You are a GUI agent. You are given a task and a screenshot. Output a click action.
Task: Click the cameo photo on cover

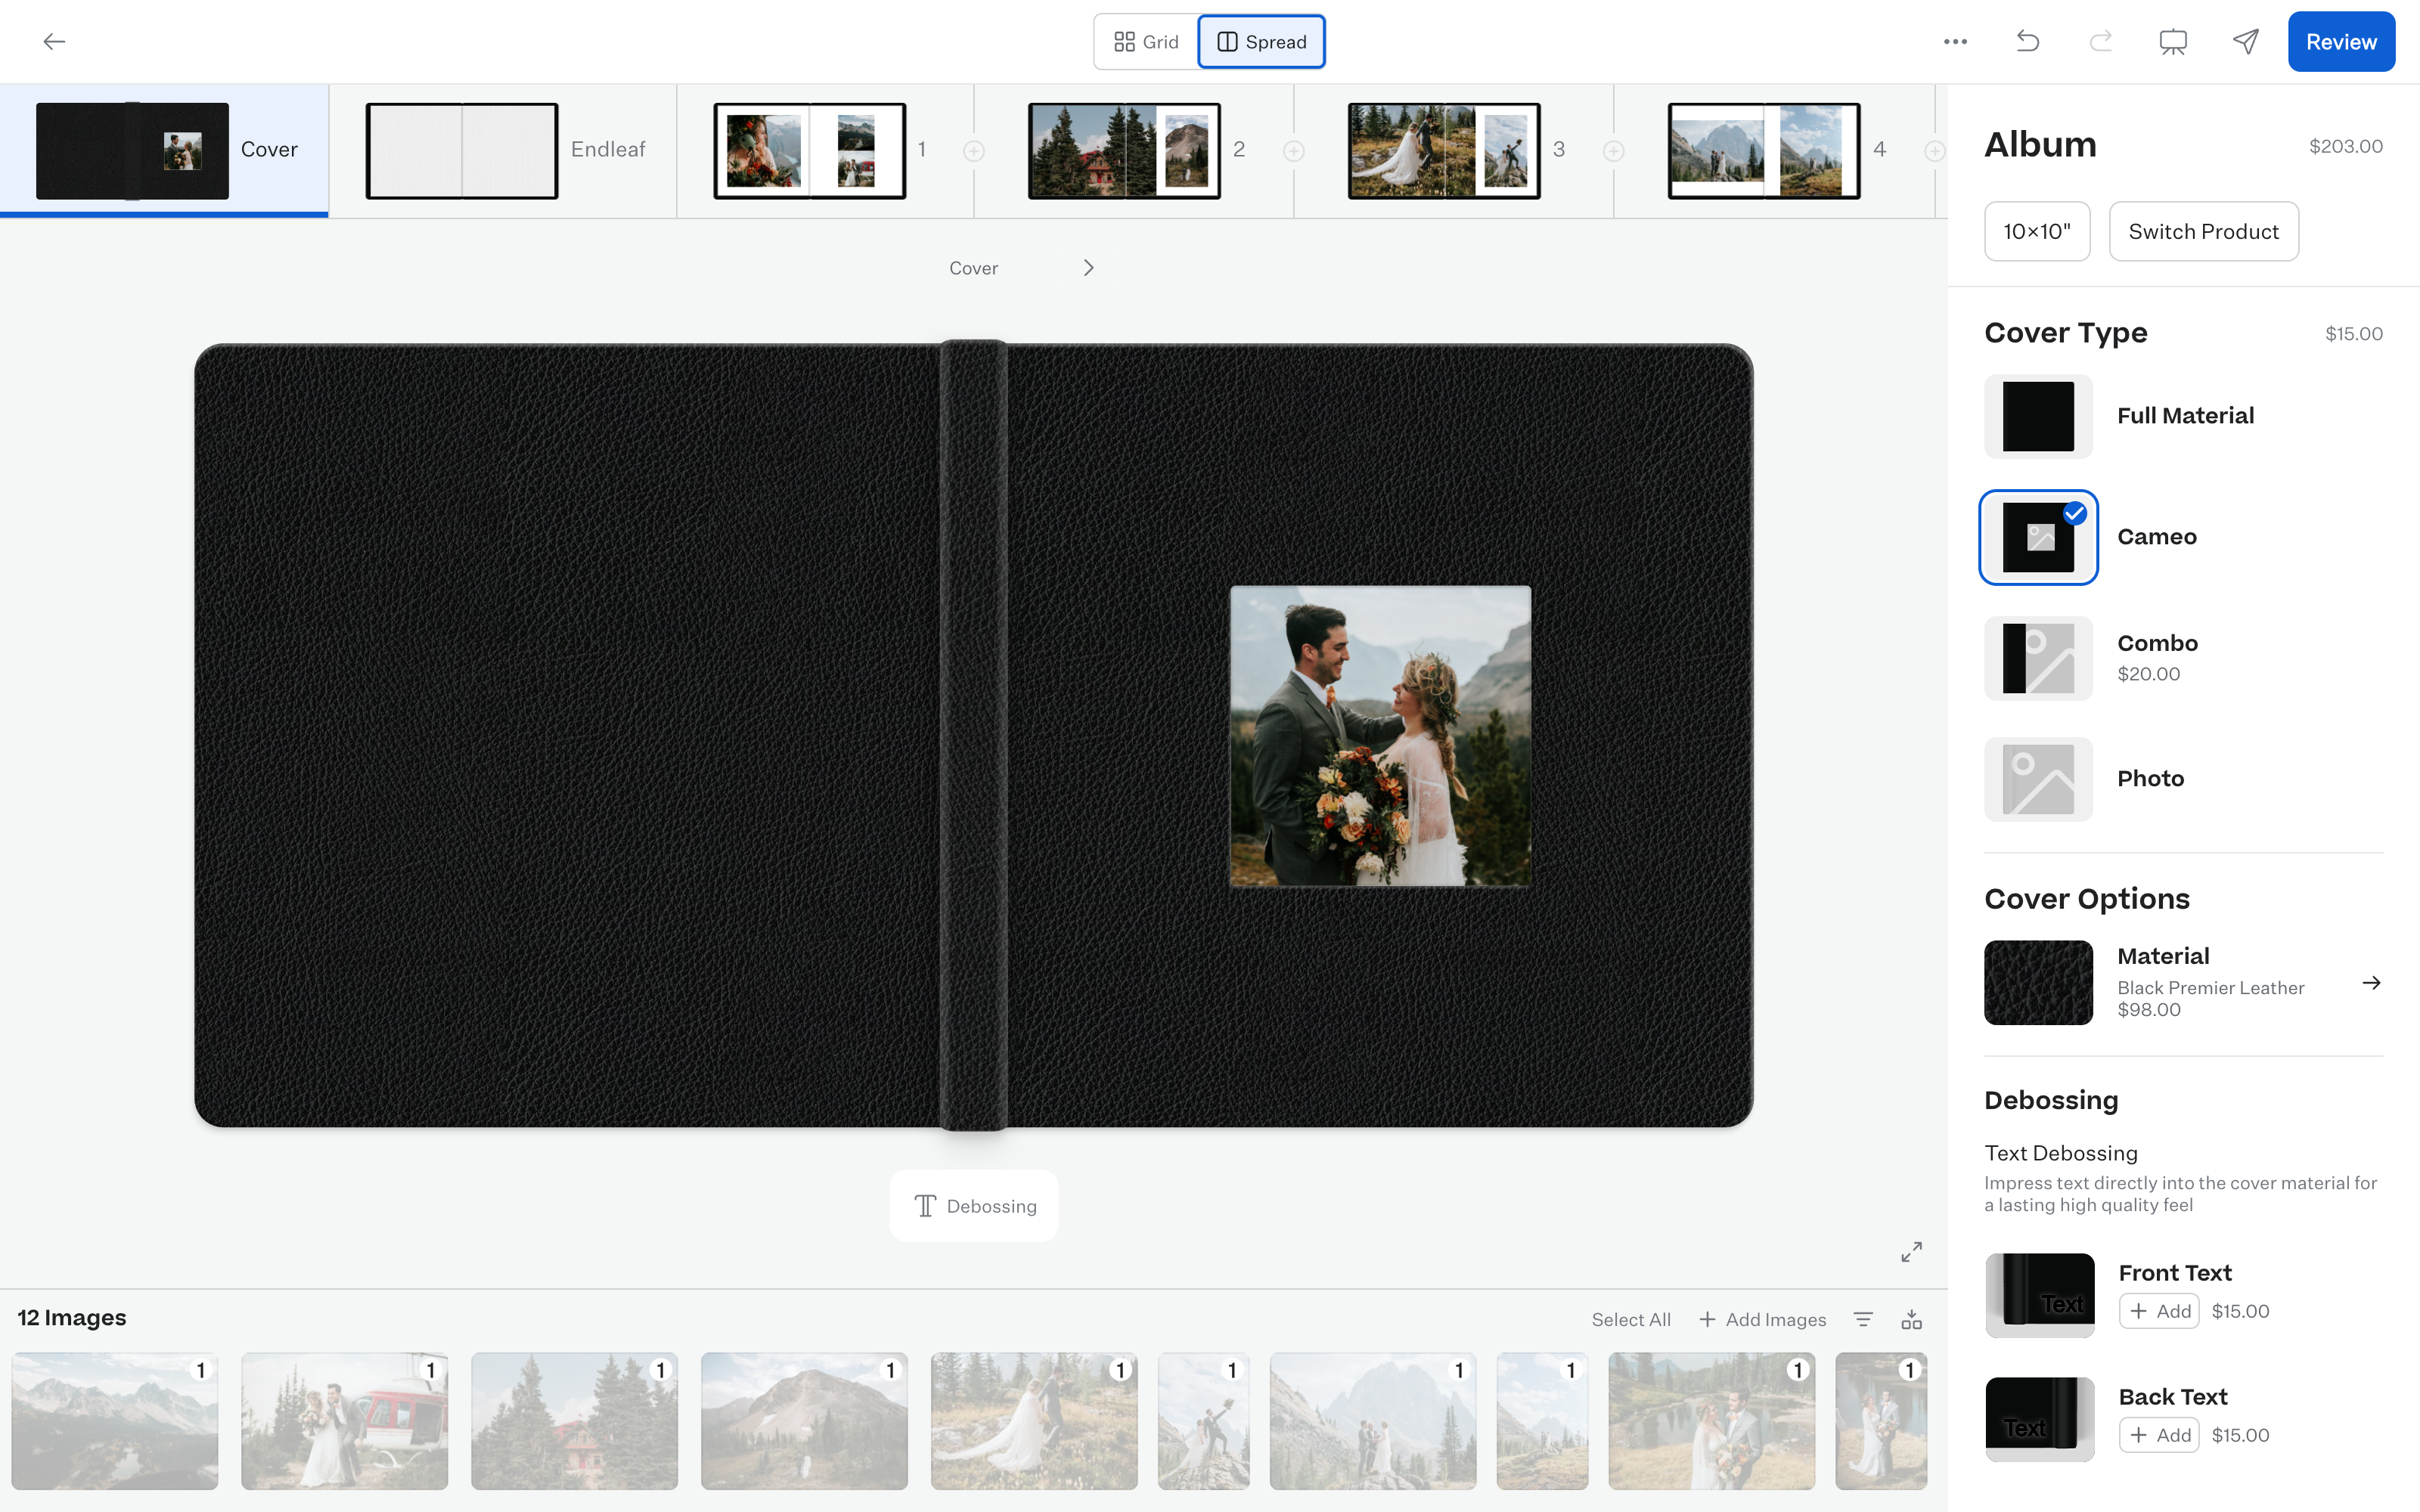click(x=1380, y=736)
